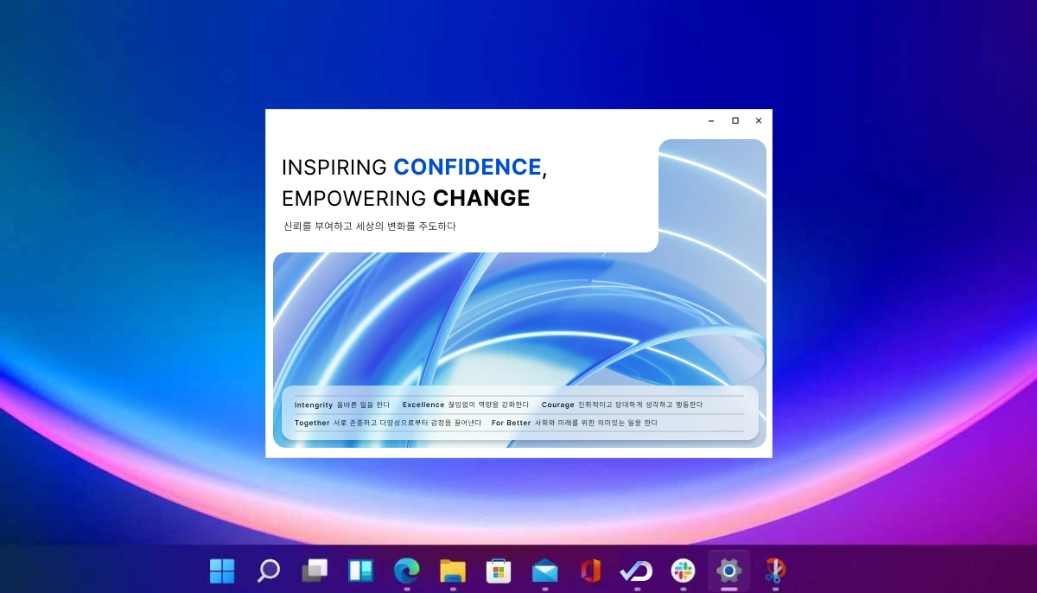Open Task View from the taskbar
This screenshot has height=593, width=1037.
315,571
